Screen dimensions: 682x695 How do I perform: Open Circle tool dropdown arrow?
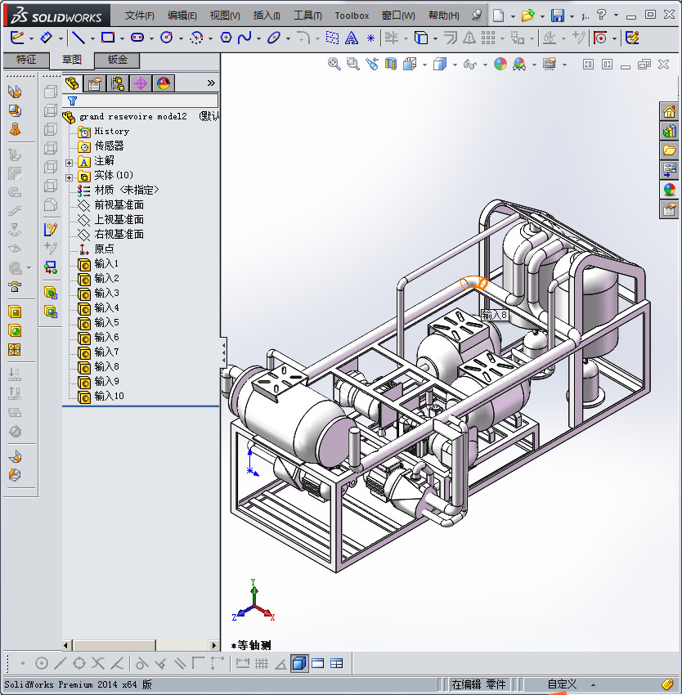(x=181, y=39)
